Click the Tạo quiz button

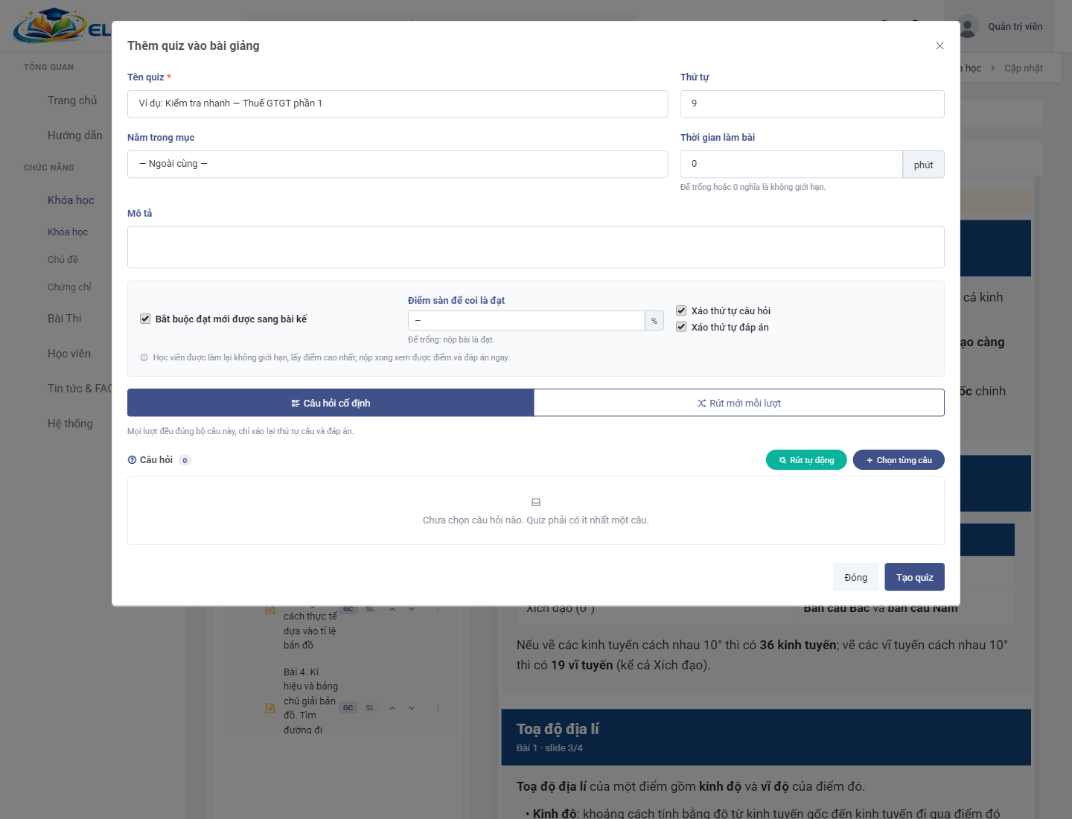coord(915,577)
